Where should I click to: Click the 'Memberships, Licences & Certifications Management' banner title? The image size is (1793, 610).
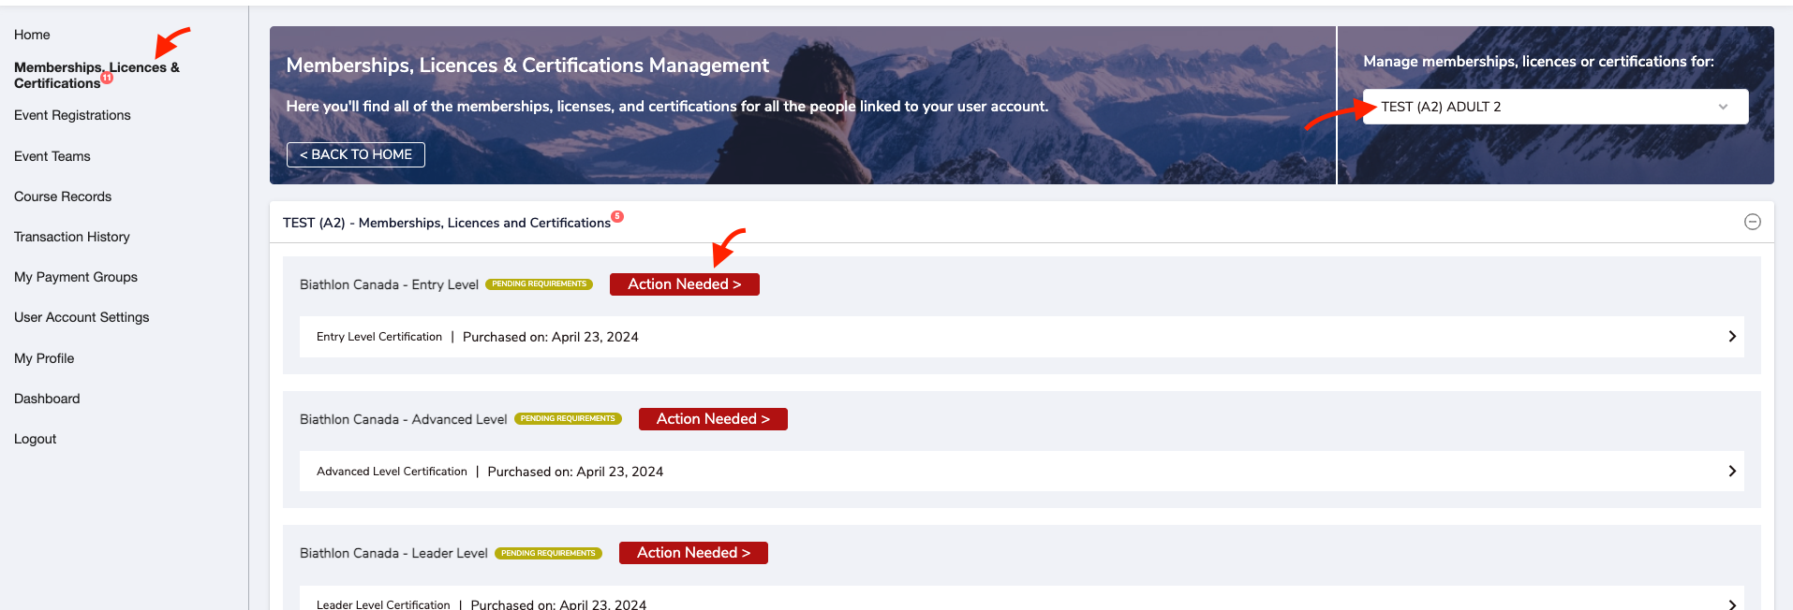click(527, 65)
